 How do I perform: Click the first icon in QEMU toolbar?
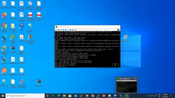(56, 30)
